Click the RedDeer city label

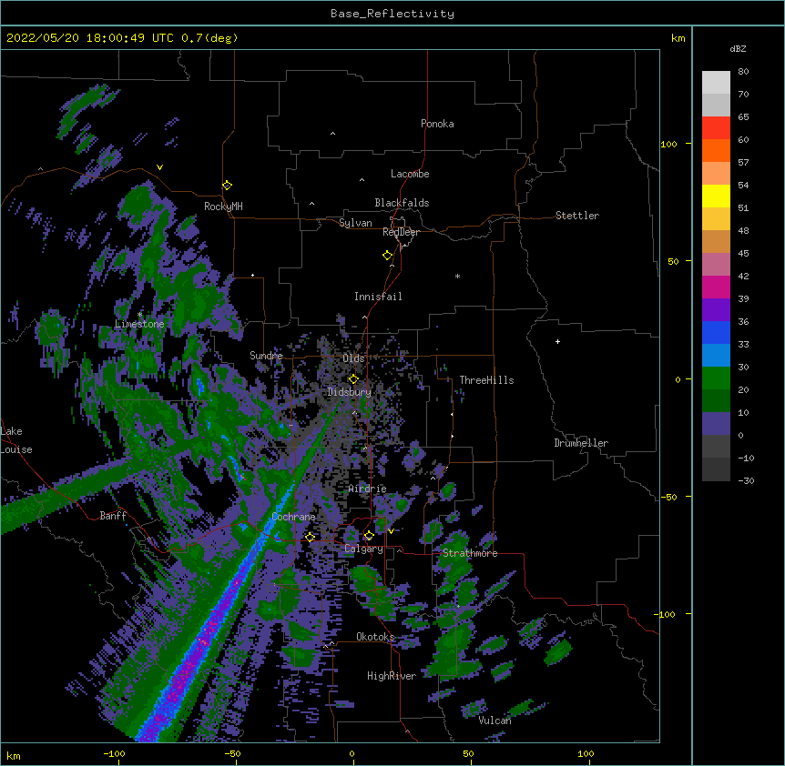click(401, 232)
